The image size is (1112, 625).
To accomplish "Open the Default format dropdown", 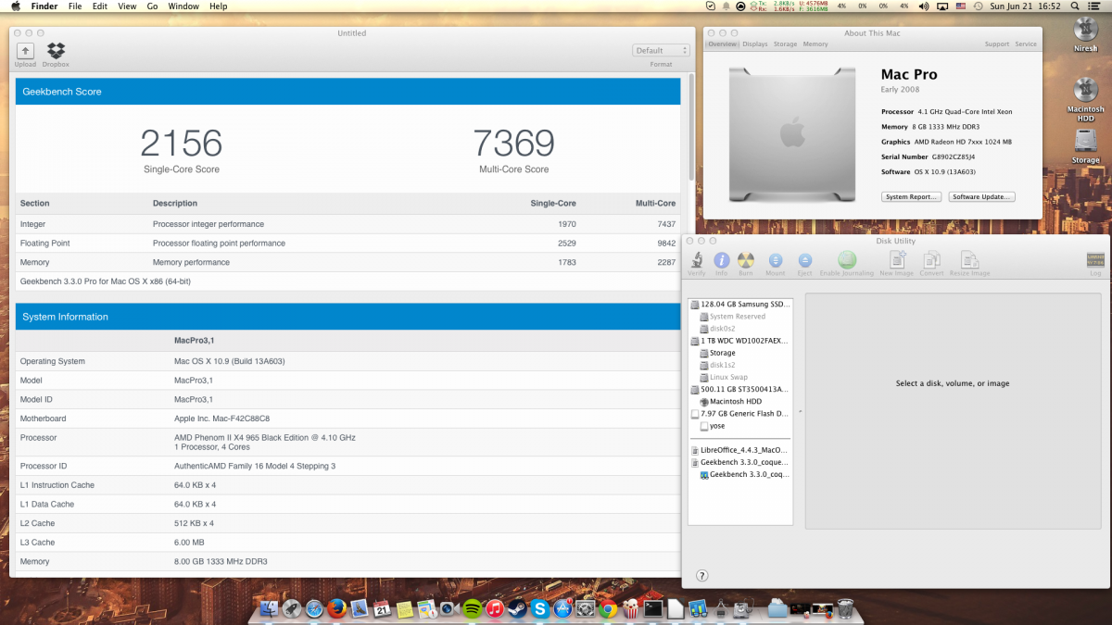I will (661, 51).
